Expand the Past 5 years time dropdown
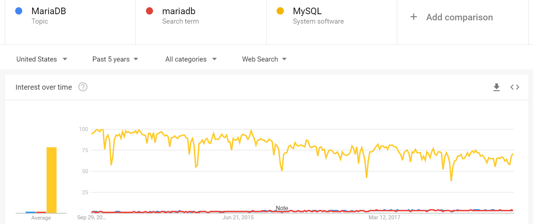The image size is (533, 224). point(115,59)
